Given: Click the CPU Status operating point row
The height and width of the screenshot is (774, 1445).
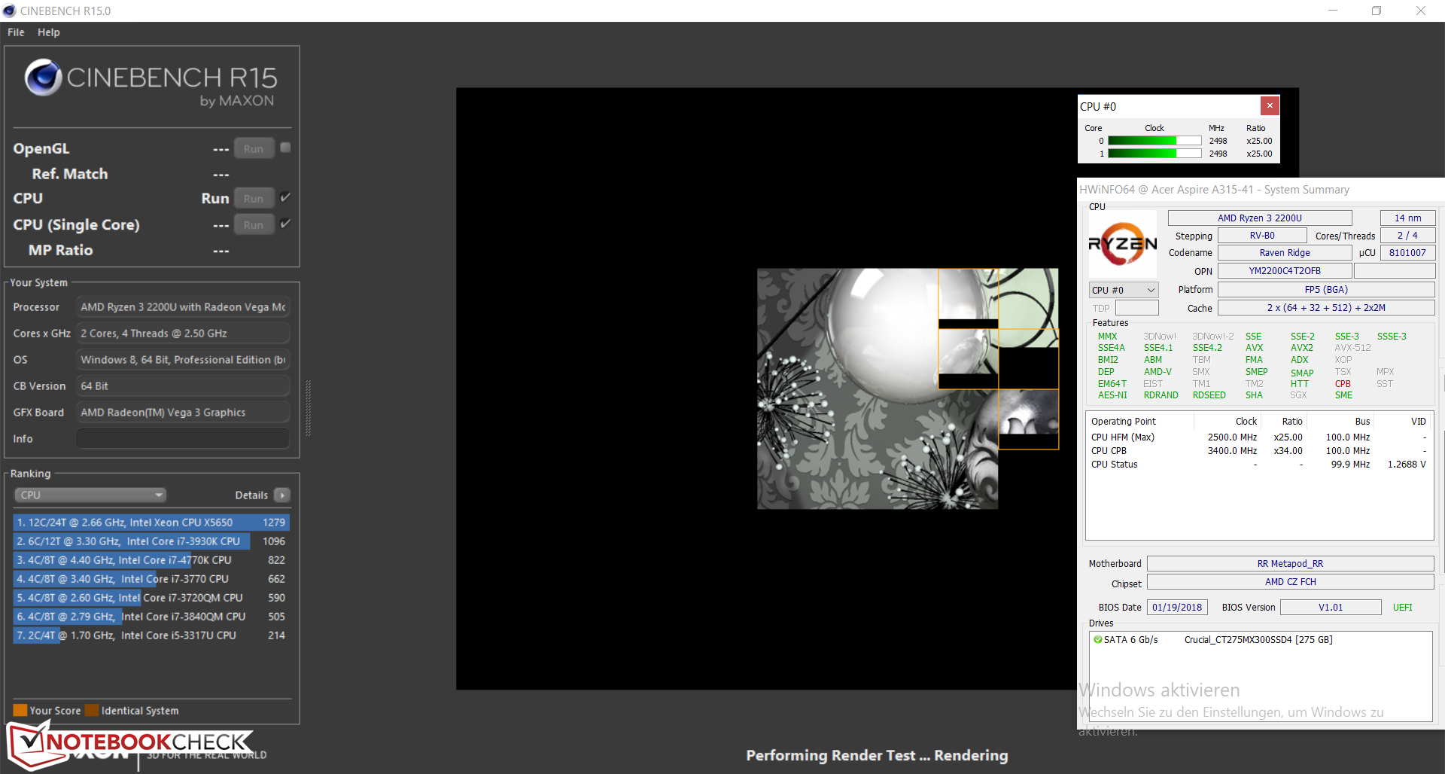Looking at the screenshot, I should pos(1258,464).
